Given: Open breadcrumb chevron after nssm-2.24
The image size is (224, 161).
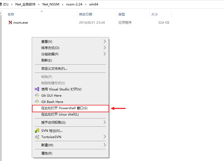Looking at the screenshot, I should click(x=86, y=4).
